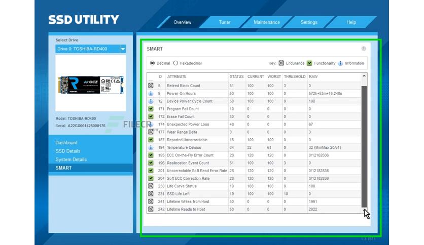Viewport: 424px width, 245px height.
Task: Open the Maintenance tab
Action: (267, 22)
